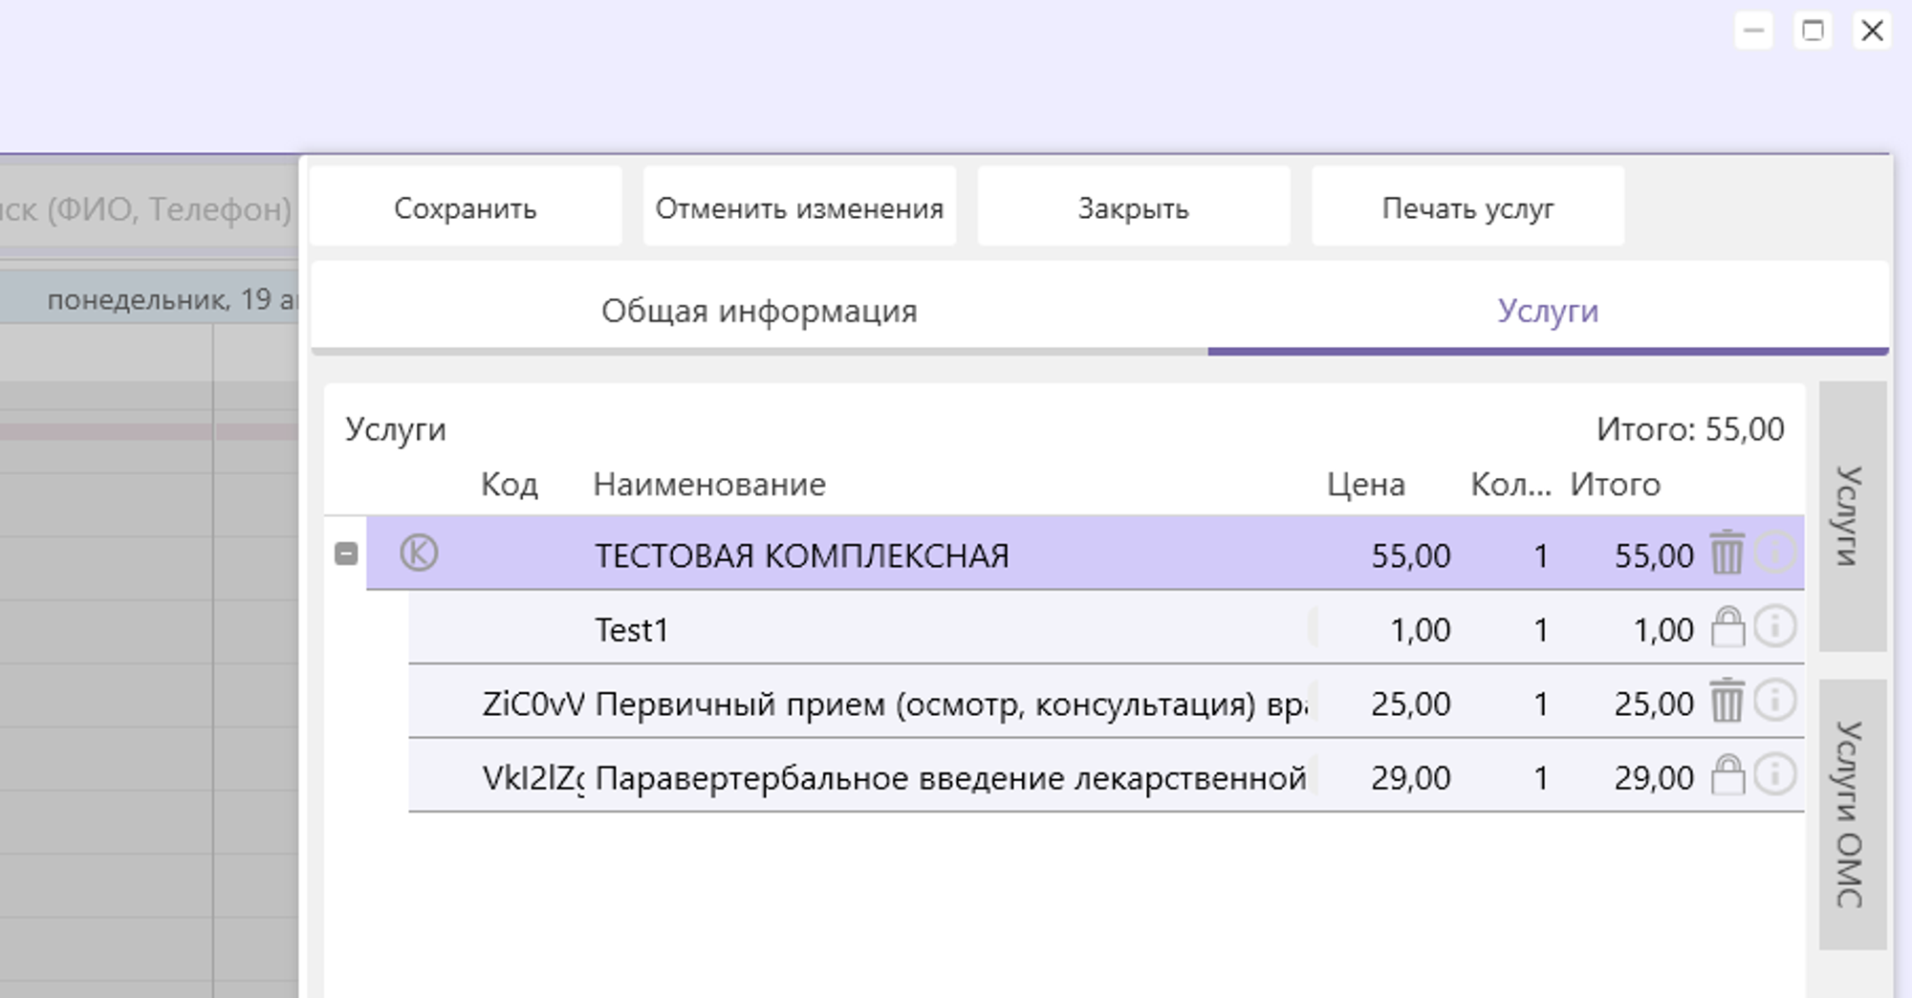
Task: Delete the ТЕСТОВАЯ КОМПЛЕКСНАЯ service with trash icon
Action: [x=1727, y=553]
